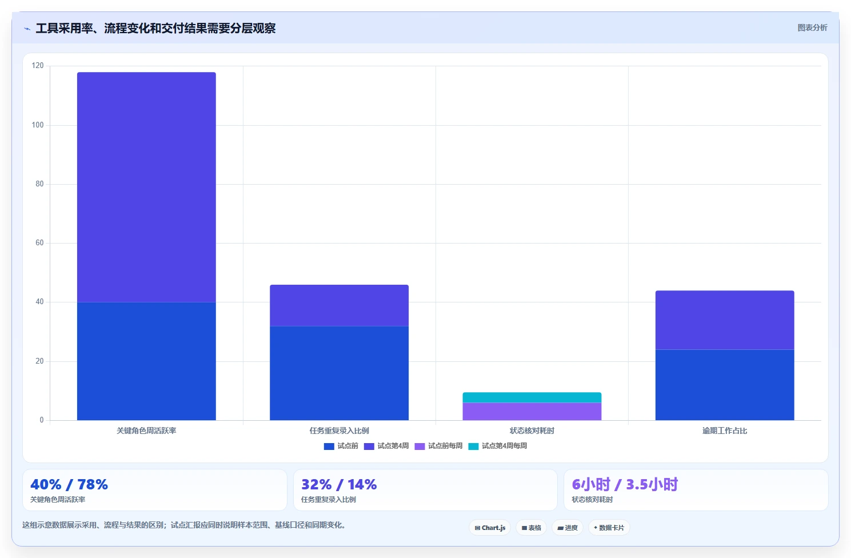Click the footer note starting 这组示意数据展示

pyautogui.click(x=184, y=525)
